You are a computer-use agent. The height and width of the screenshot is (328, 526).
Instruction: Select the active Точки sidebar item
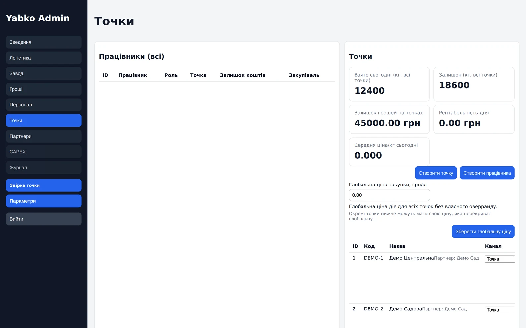tap(43, 120)
